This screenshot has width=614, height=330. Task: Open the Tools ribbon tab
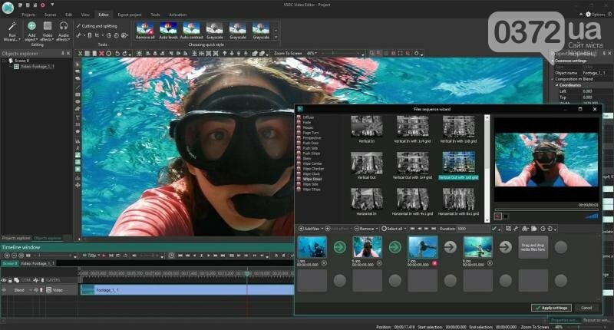155,15
